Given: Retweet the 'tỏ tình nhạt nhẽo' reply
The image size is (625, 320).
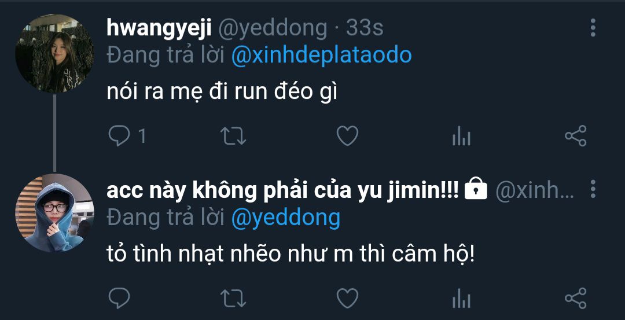Looking at the screenshot, I should pyautogui.click(x=233, y=298).
